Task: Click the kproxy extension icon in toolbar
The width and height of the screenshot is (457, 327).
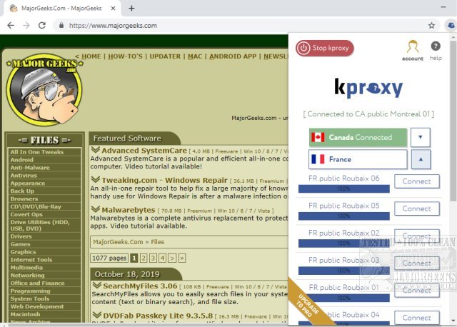Action: click(451, 26)
